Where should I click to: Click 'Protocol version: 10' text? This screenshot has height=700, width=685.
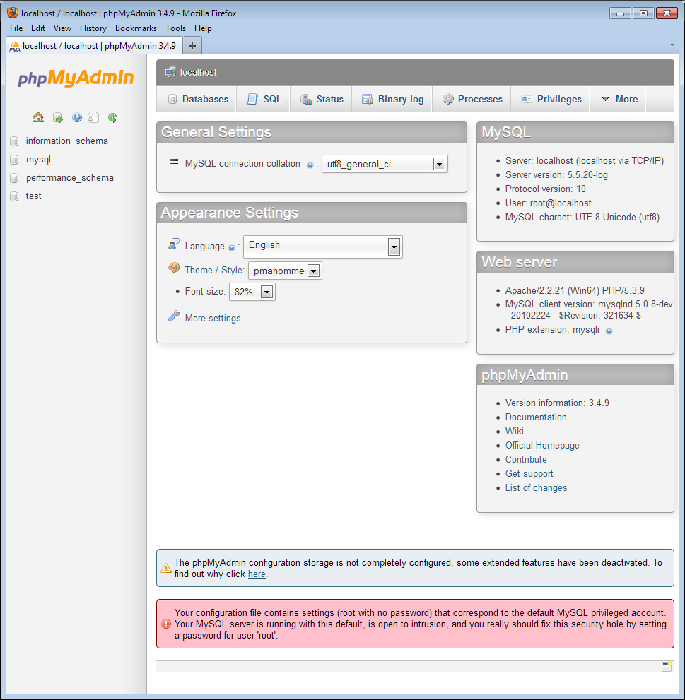[546, 189]
